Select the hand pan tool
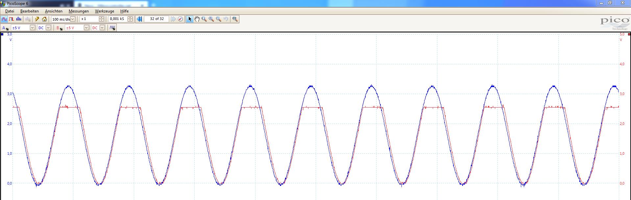Viewport: 631px width, 200px height. click(x=197, y=19)
